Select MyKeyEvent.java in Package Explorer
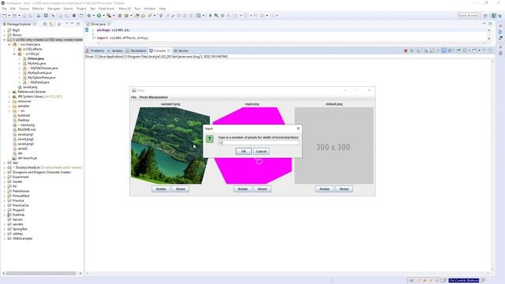This screenshot has width=505, height=284. (39, 73)
